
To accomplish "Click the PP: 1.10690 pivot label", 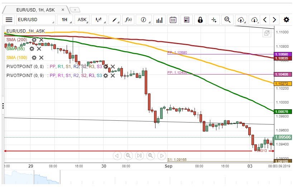I will [x=177, y=52].
